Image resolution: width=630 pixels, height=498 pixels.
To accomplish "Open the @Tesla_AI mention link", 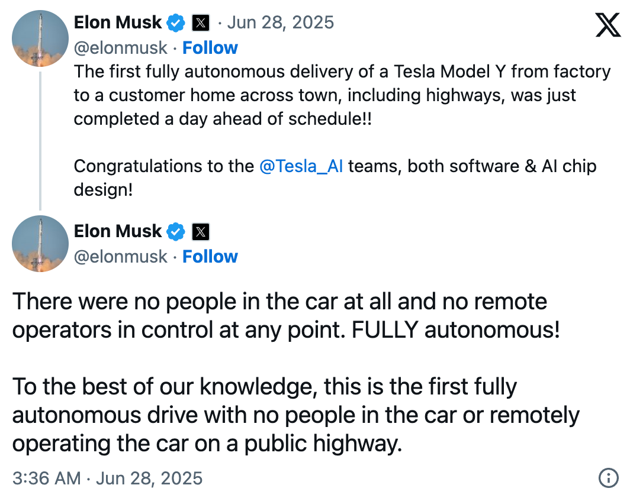I will 301,166.
